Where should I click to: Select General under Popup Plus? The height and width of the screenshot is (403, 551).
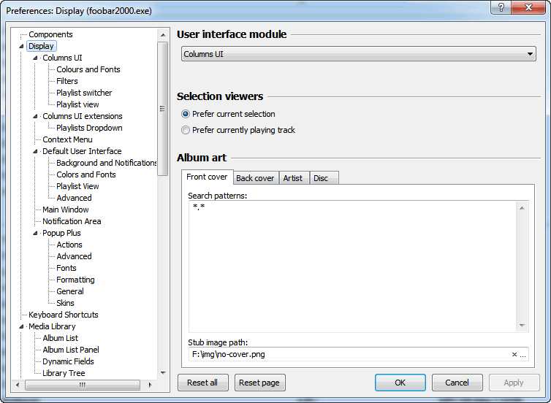[70, 291]
